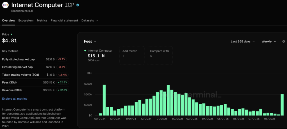Screen dimensions: 287x129
Task: Switch to the Ecosystem tab
Action: [26, 20]
